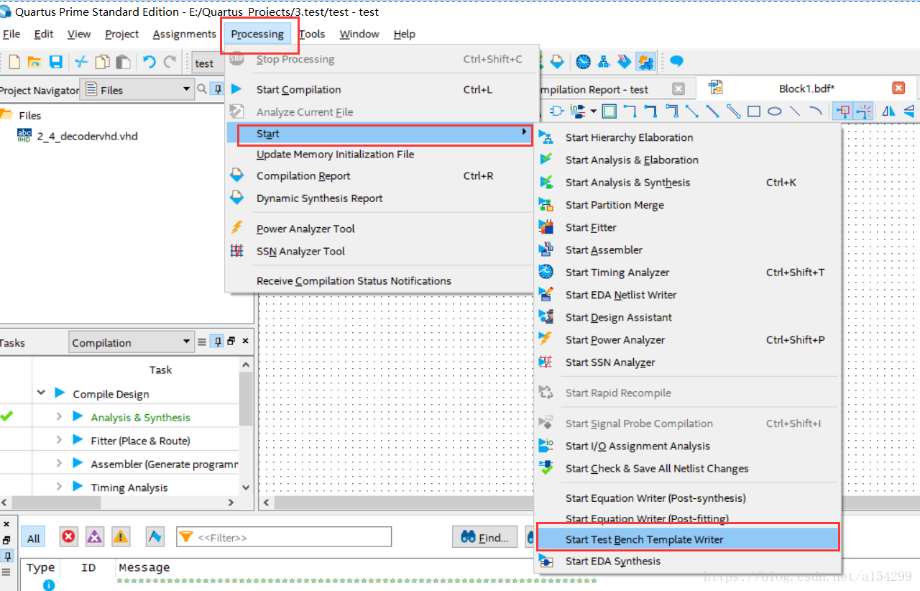The height and width of the screenshot is (591, 920).
Task: Click the Paste clipboard icon
Action: tap(124, 63)
